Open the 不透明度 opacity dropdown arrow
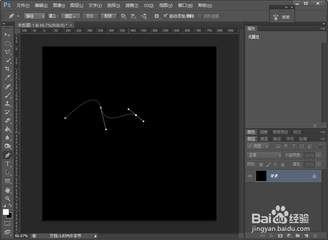Viewport: 328px width, 240px height. 318,155
